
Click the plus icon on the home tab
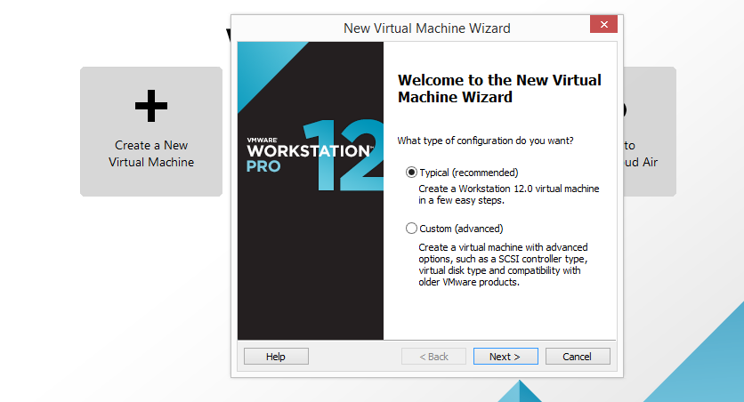[x=151, y=106]
